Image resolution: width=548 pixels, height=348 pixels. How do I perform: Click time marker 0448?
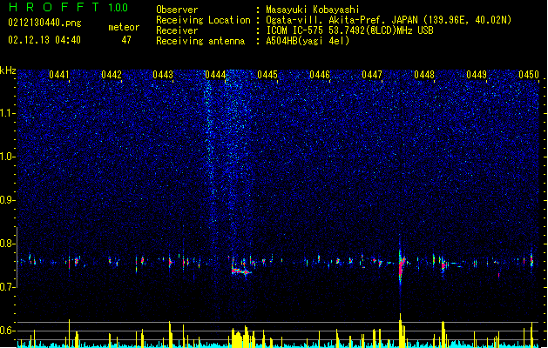coord(424,75)
